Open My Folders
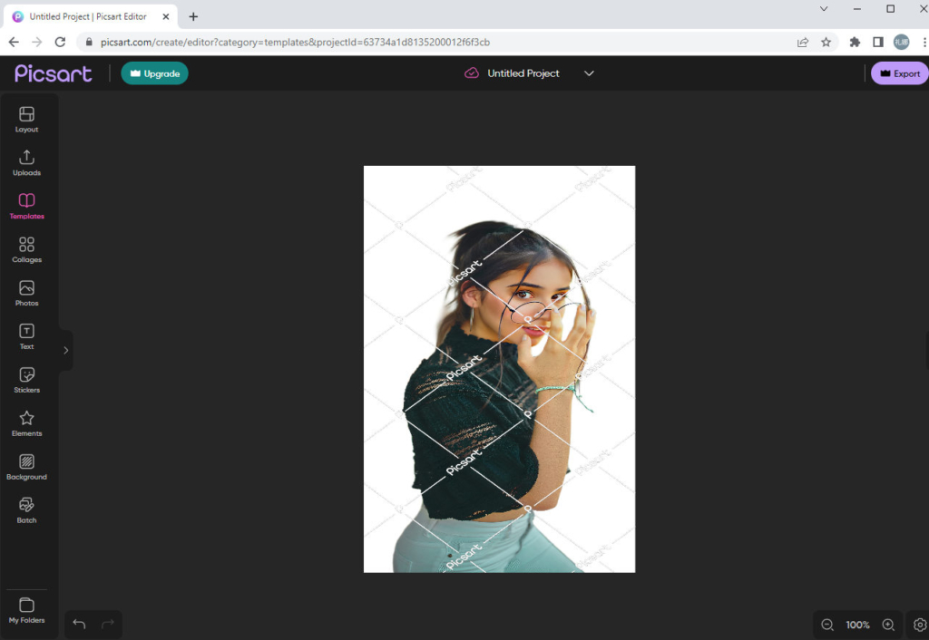The width and height of the screenshot is (929, 640). pyautogui.click(x=26, y=610)
